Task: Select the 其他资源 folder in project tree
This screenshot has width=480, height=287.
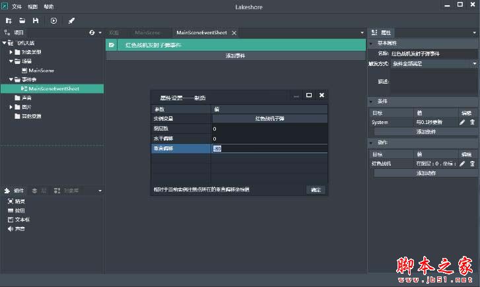Action: tap(28, 116)
